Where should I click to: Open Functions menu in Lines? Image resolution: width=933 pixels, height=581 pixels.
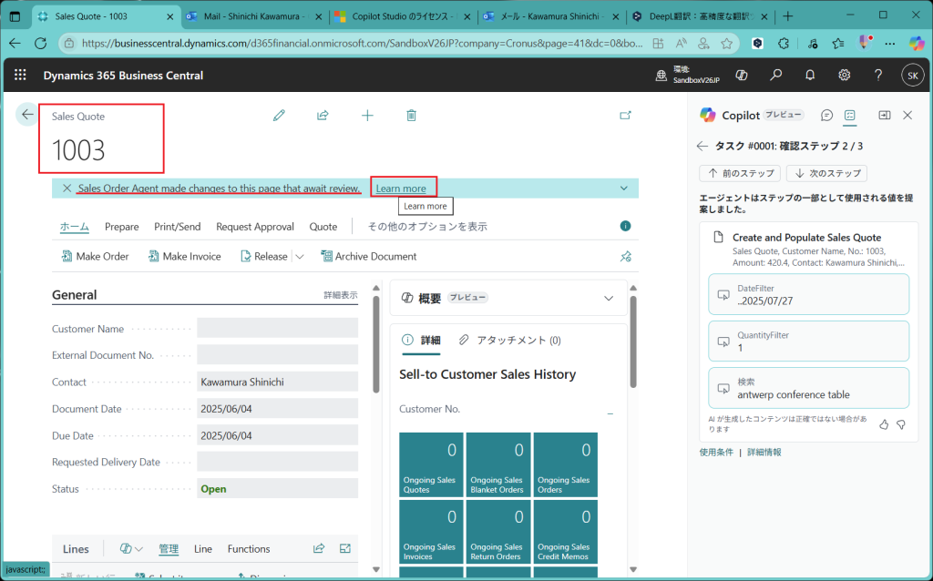(249, 549)
